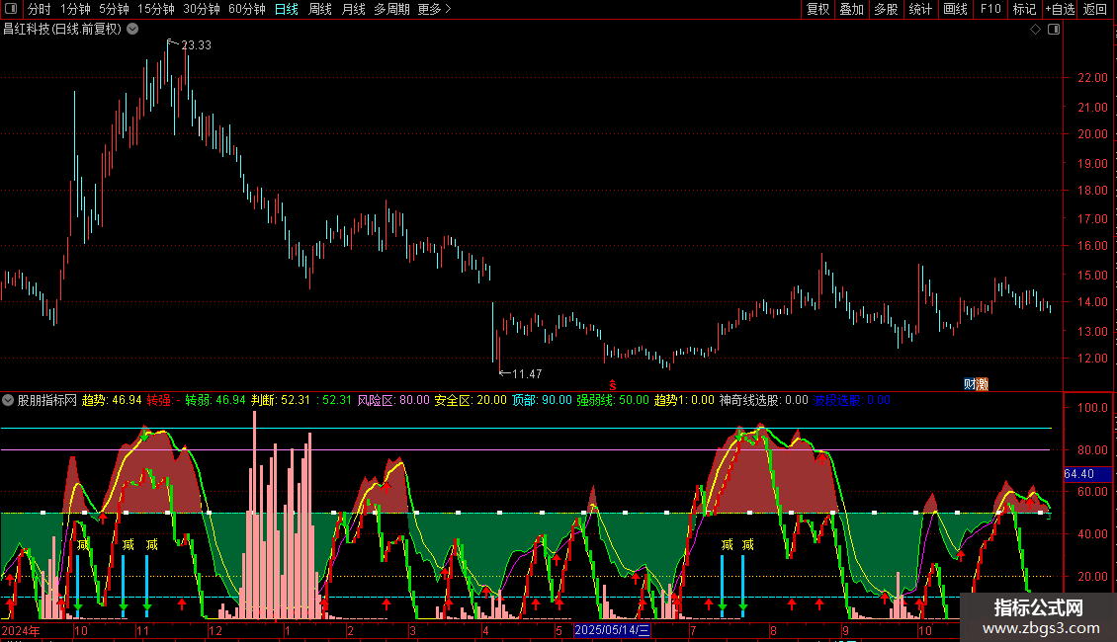Toggle the 复权 price adjustment button
The height and width of the screenshot is (642, 1117).
(817, 9)
